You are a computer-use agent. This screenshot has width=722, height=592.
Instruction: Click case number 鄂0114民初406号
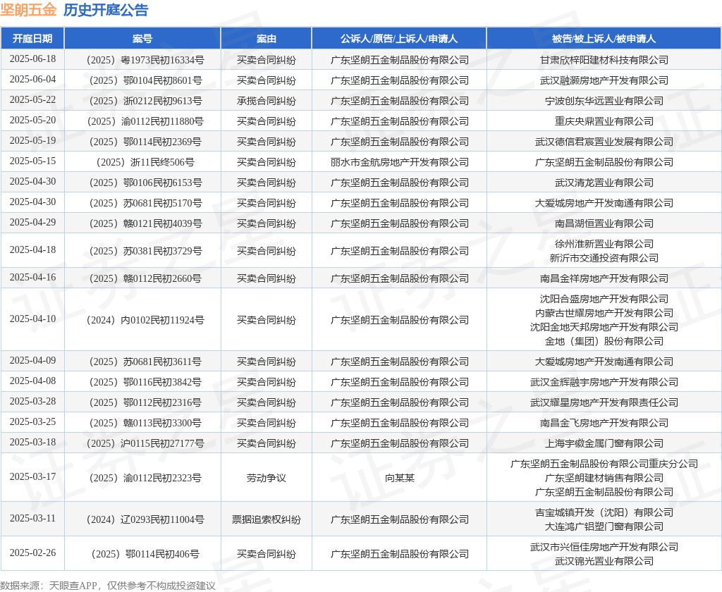145,554
